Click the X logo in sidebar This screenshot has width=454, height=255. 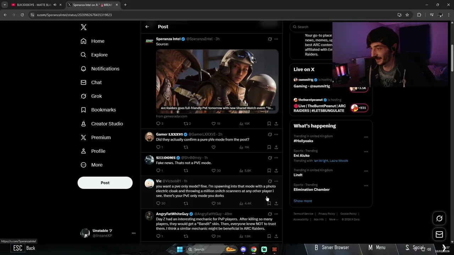point(83,27)
